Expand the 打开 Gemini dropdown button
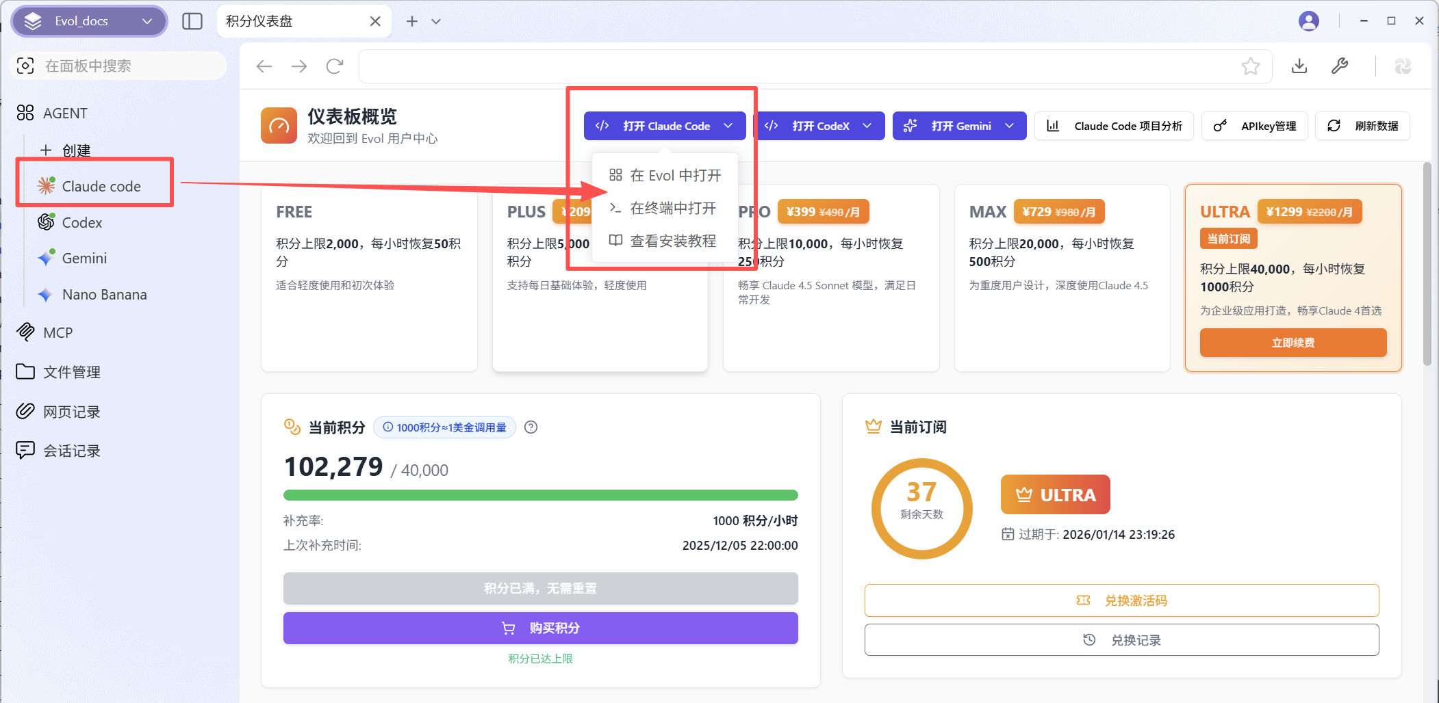This screenshot has width=1439, height=703. [x=959, y=126]
